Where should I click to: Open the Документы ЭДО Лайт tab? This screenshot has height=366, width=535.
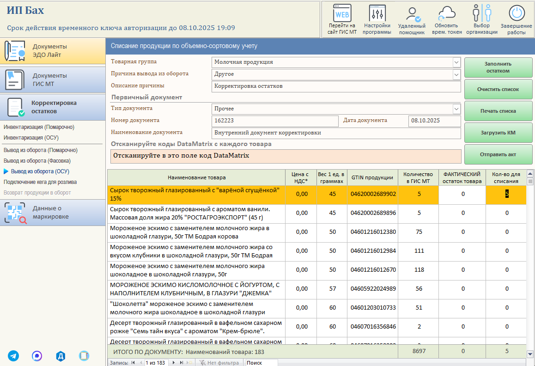(x=53, y=50)
